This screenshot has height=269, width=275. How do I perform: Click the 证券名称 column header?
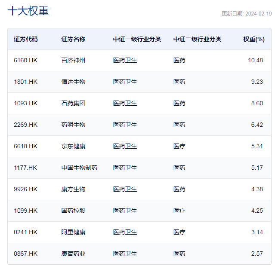(73, 39)
